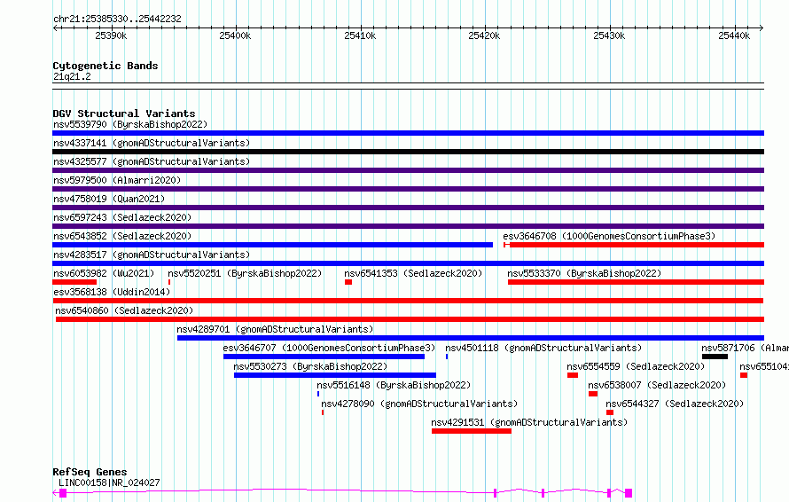Open nsv4337141 (gnomADStructuralVariants) label
The height and width of the screenshot is (502, 789).
pyautogui.click(x=152, y=143)
